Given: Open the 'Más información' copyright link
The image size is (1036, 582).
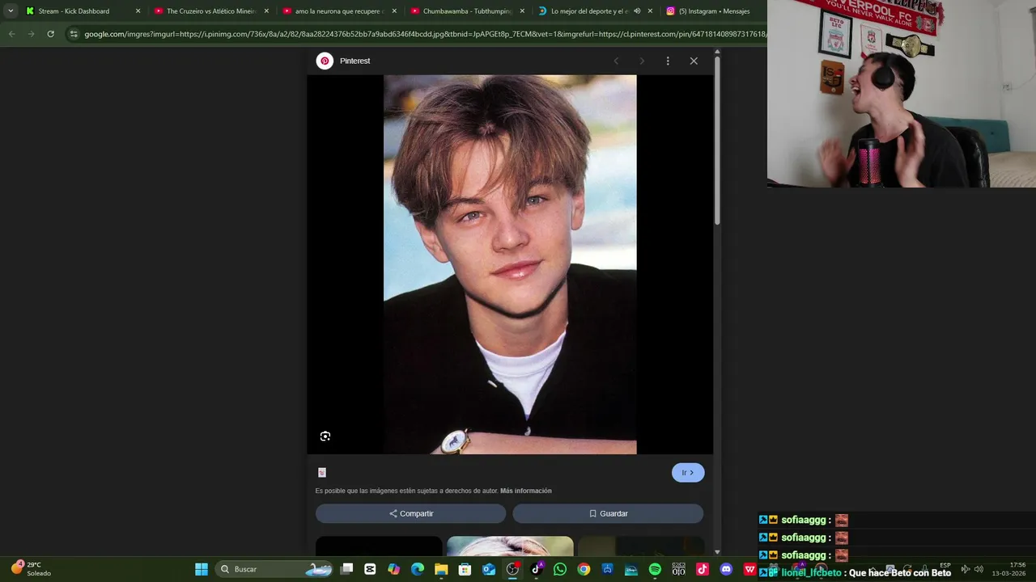Looking at the screenshot, I should [526, 491].
